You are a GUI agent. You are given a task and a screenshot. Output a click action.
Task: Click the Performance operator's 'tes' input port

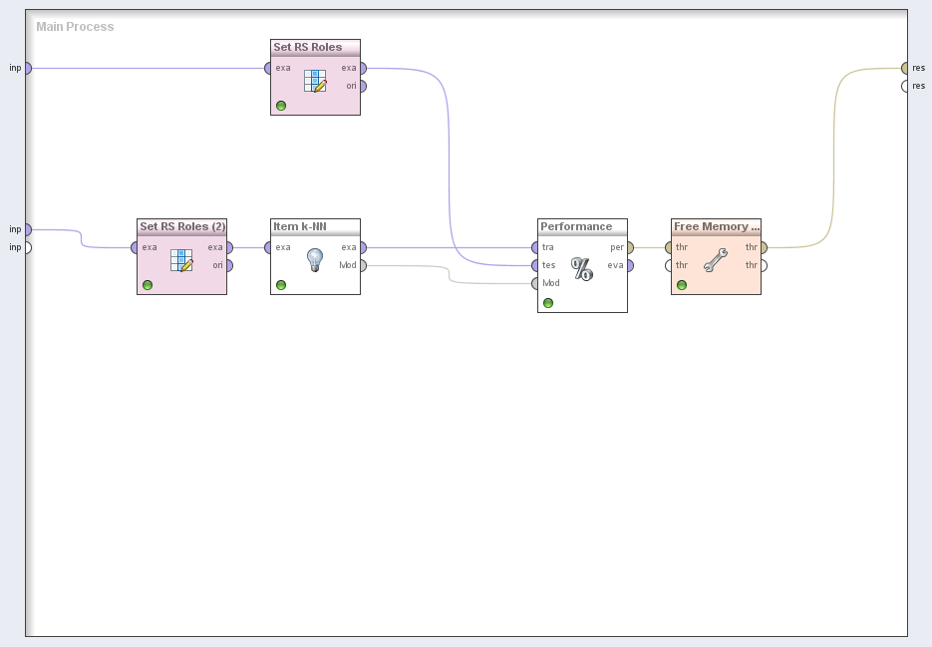tap(535, 265)
